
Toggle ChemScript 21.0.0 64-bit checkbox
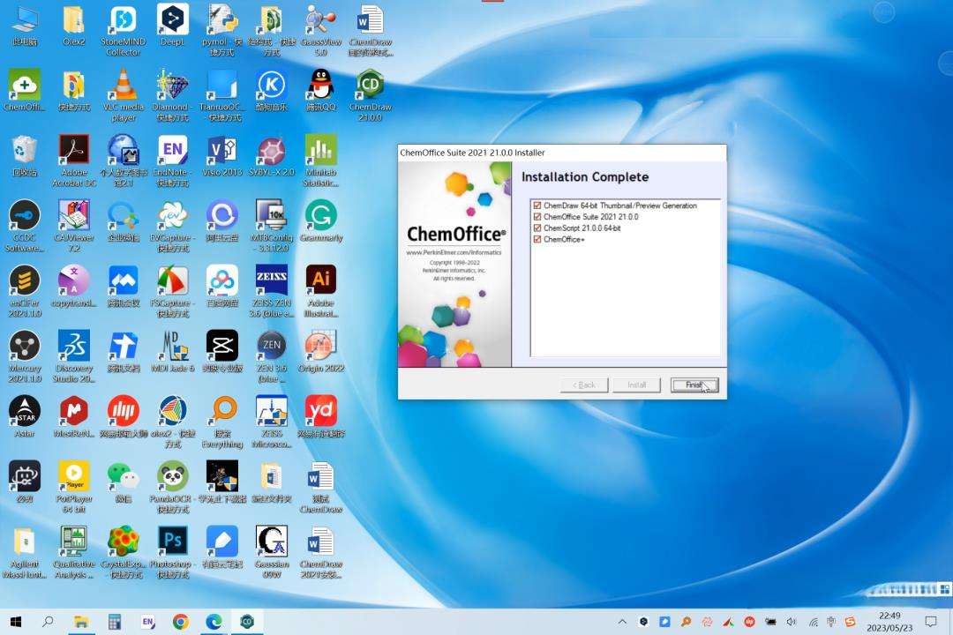click(537, 228)
